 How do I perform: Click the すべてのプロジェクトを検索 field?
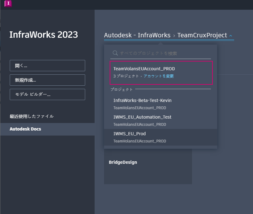coord(161,53)
